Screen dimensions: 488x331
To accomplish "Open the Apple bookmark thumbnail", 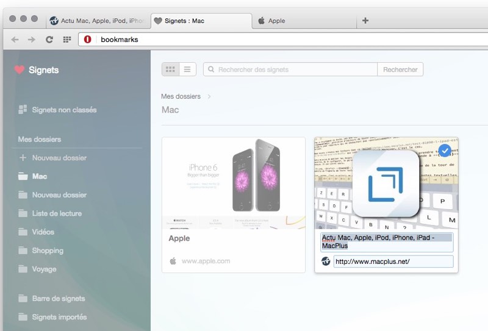I will (x=234, y=183).
